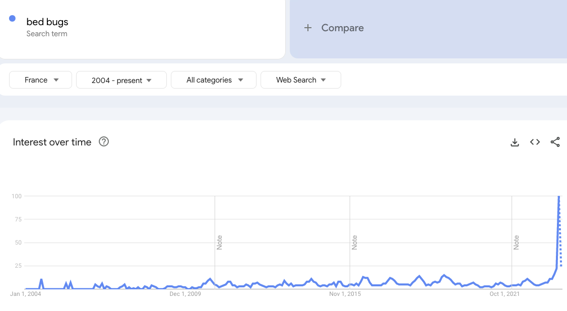Screen dimensions: 567x311
Task: Share the Interest over time chart
Action: point(555,142)
